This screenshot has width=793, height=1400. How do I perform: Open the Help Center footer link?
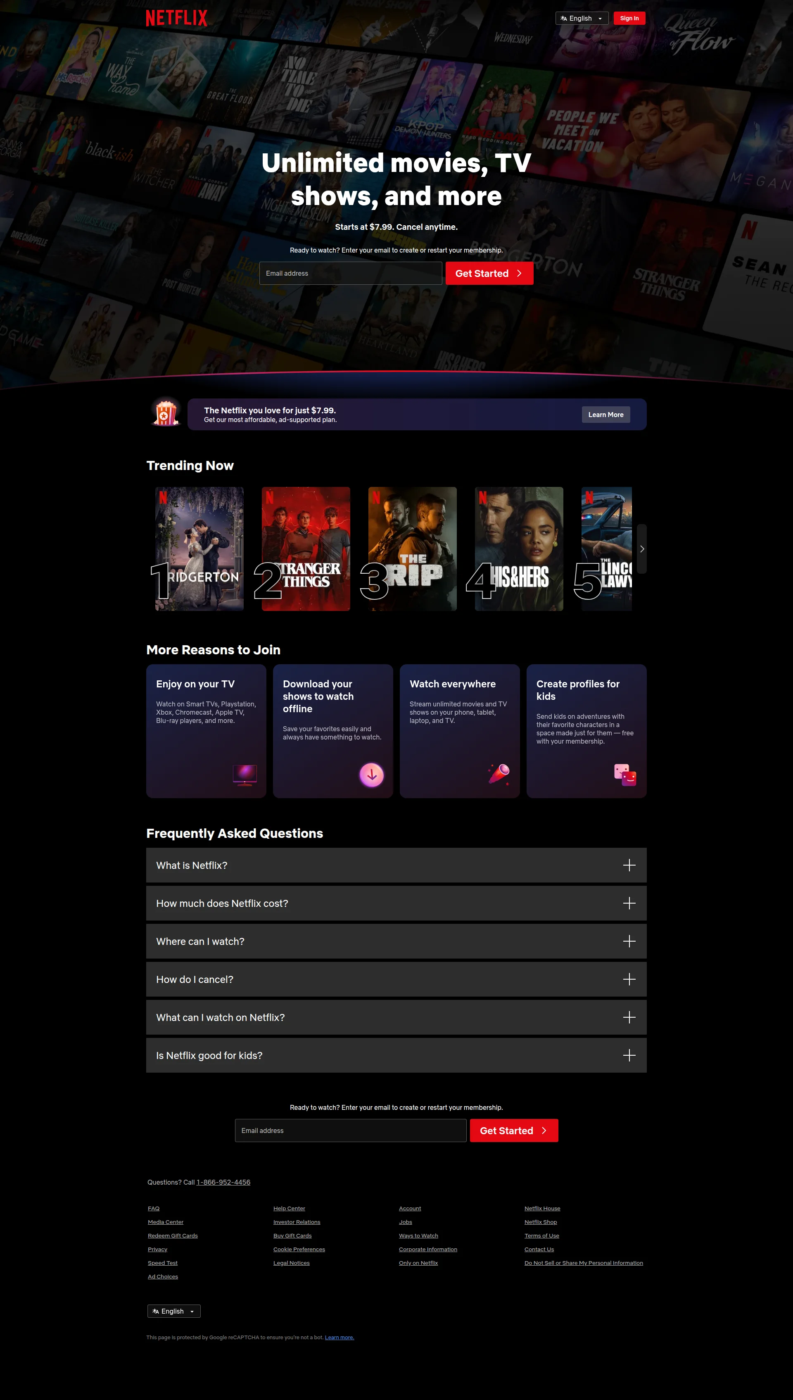289,1208
